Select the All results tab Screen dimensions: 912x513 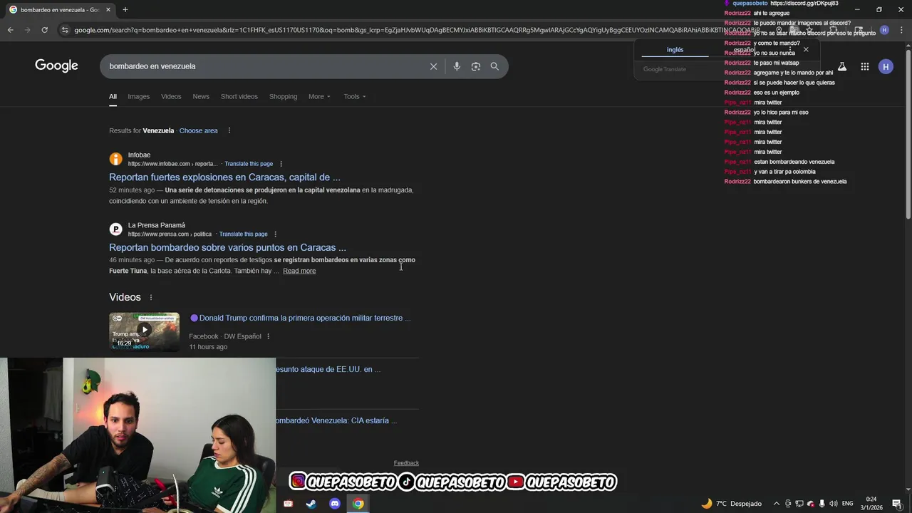pyautogui.click(x=113, y=96)
